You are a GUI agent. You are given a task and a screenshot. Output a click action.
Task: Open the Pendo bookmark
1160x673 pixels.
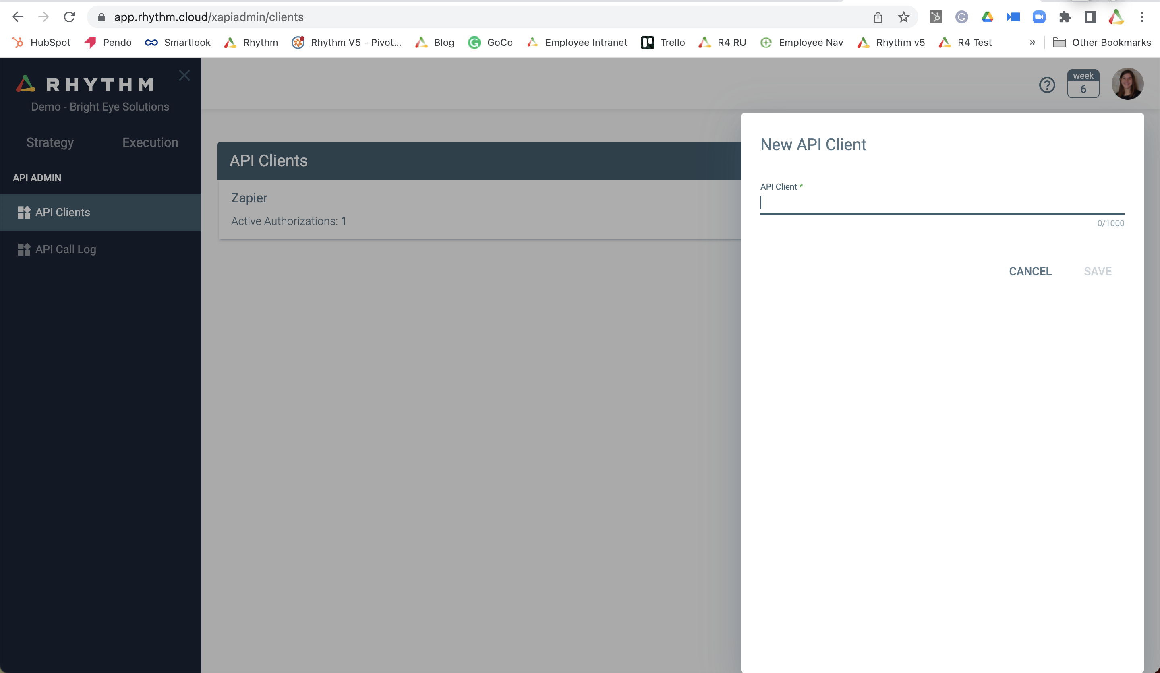click(108, 42)
